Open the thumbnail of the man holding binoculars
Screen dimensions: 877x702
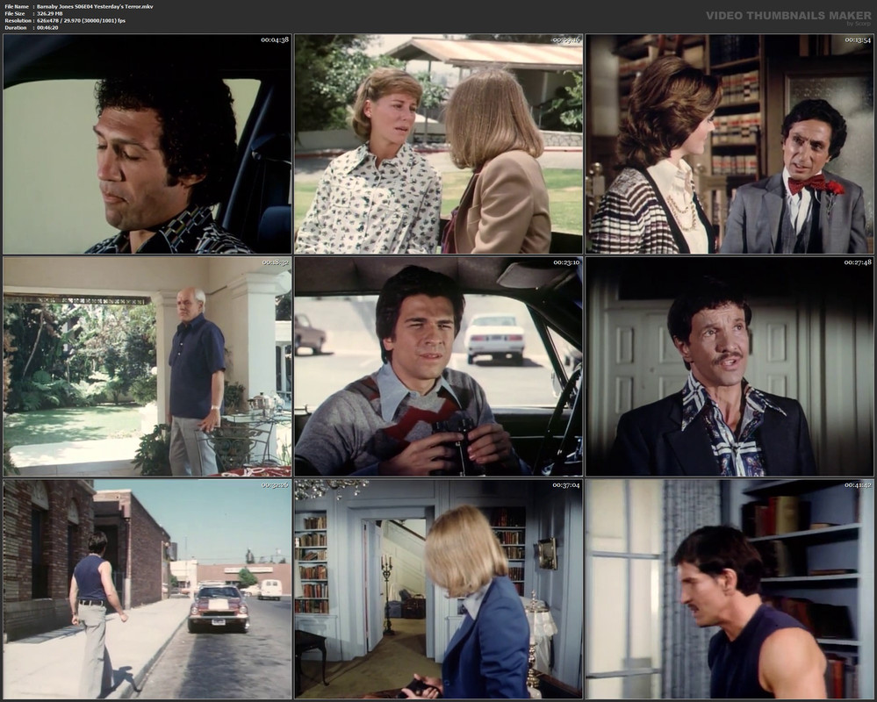click(439, 366)
